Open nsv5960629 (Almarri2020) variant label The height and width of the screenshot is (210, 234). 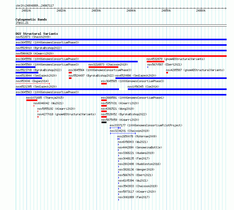(x=35, y=53)
